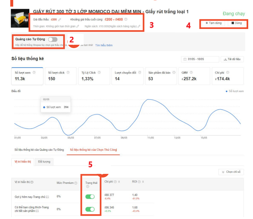Open the Chọn chỉ số dropdown
Image resolution: width=253 pixels, height=219 pixels.
[x=231, y=172]
